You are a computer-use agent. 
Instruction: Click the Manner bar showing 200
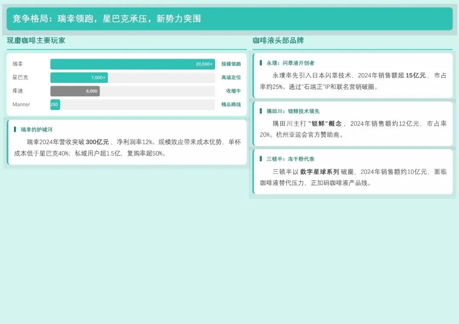coord(55,104)
